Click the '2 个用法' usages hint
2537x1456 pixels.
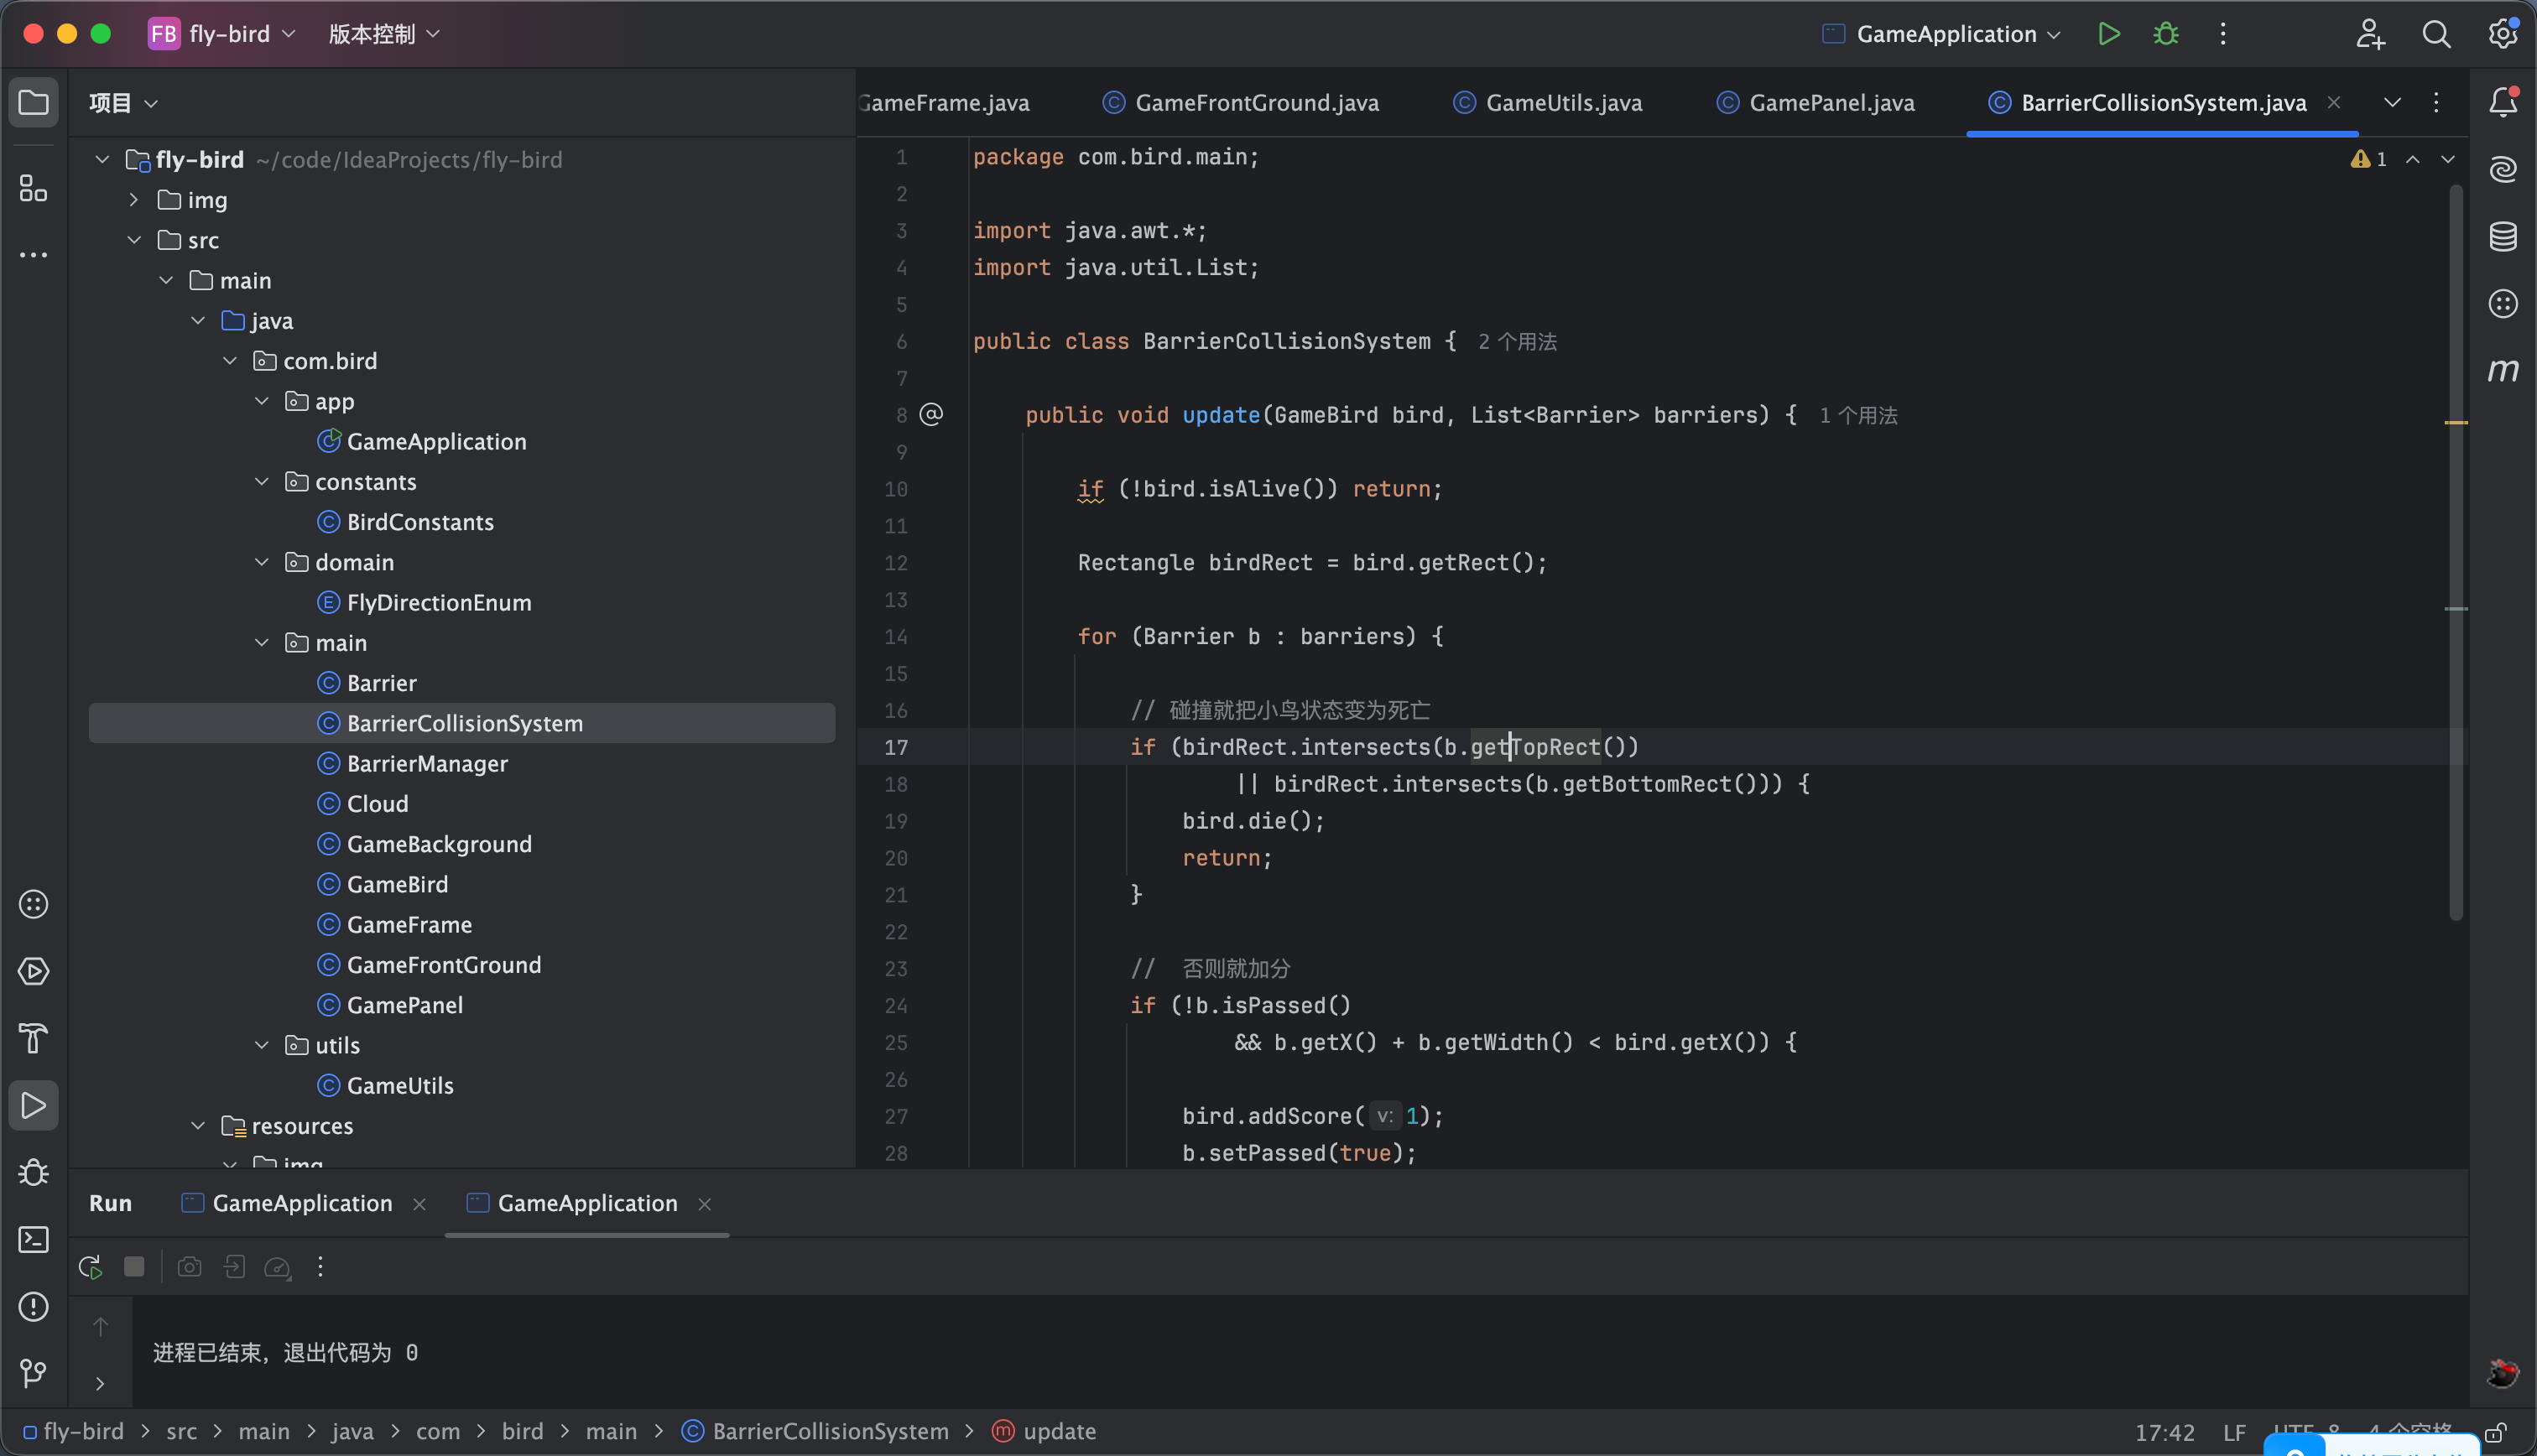[1517, 342]
